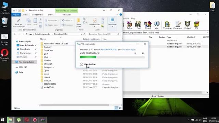Switch to the Exibir tab
Image resolution: width=219 pixels, height=123 pixels.
pyautogui.click(x=50, y=15)
